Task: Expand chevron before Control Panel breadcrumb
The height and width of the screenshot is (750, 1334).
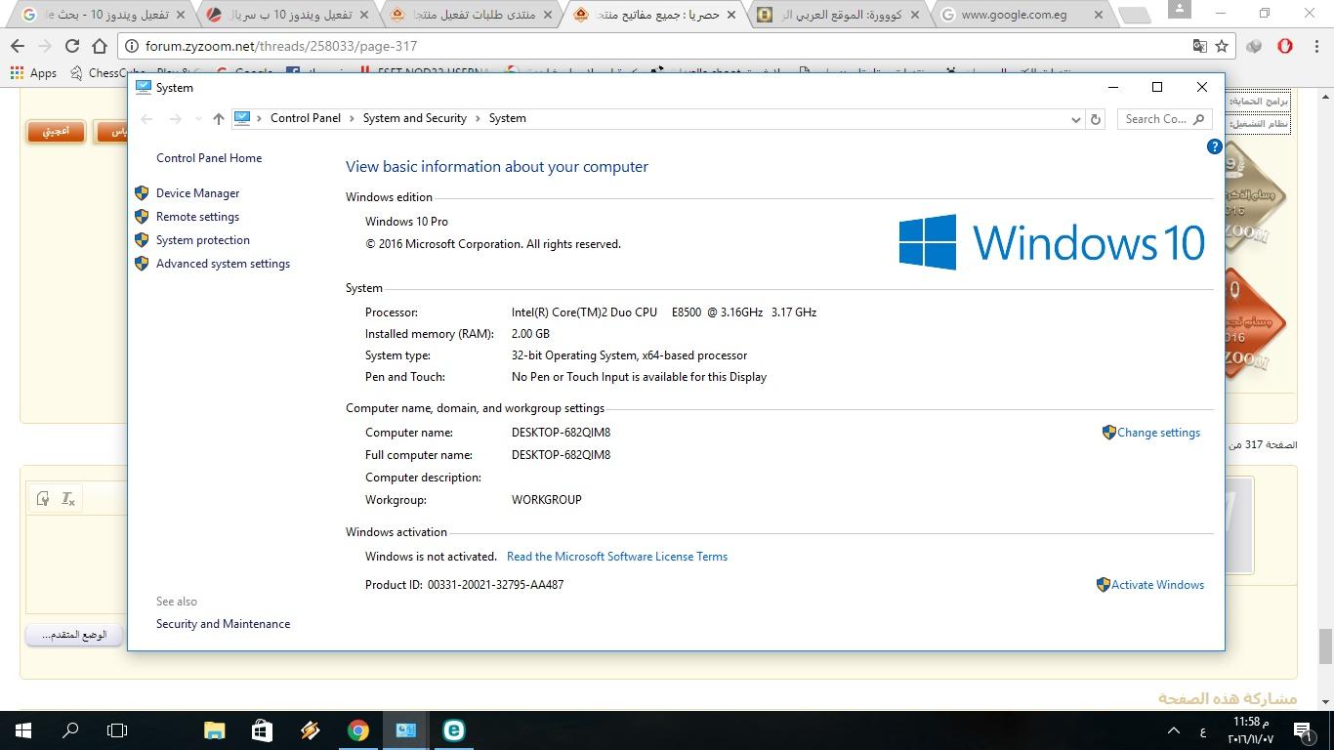Action: point(260,118)
